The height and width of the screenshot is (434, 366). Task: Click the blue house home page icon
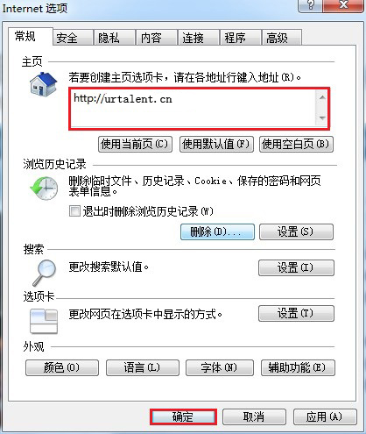click(x=43, y=84)
